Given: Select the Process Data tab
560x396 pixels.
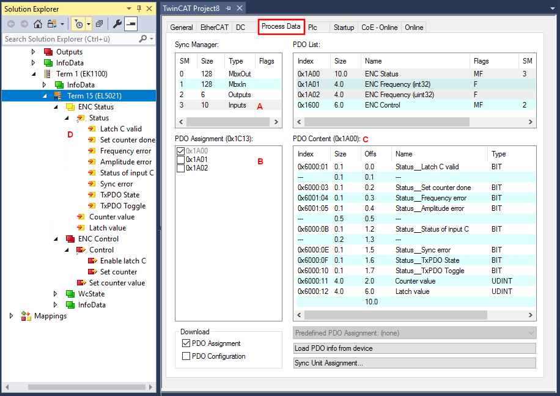Looking at the screenshot, I should tap(281, 26).
